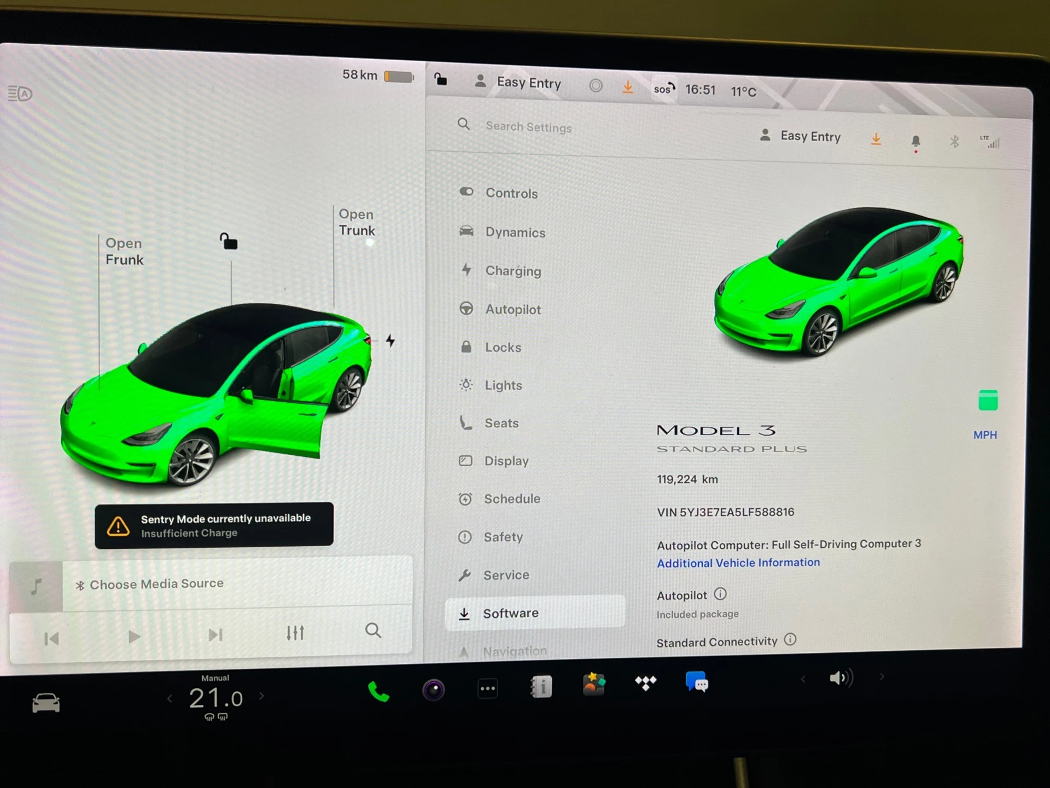Open car controls from bottom bar
The image size is (1050, 788).
46,703
